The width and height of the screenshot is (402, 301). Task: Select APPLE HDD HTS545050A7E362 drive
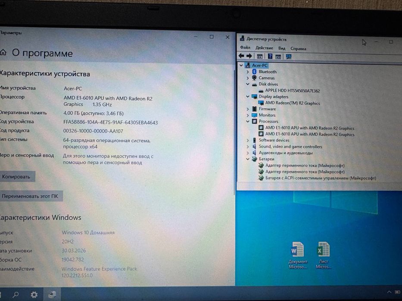coord(292,91)
